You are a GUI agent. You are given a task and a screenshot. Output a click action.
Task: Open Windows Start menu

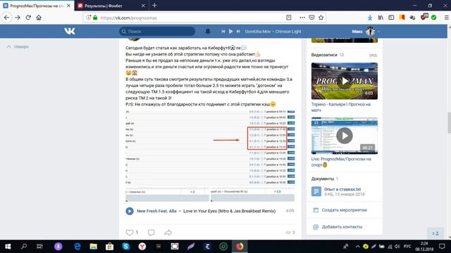[8, 247]
